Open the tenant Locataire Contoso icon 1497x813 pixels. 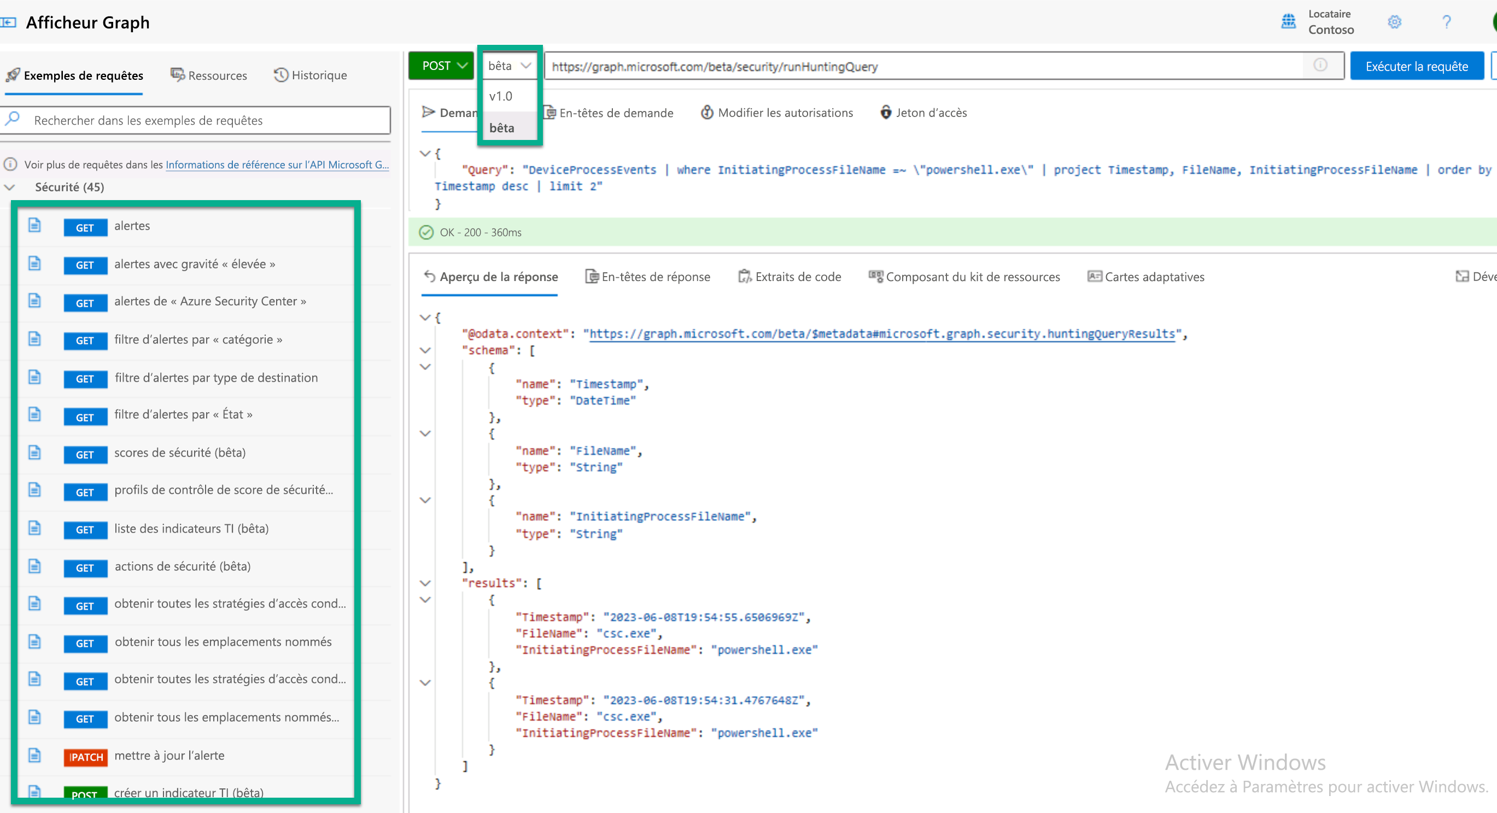coord(1288,21)
